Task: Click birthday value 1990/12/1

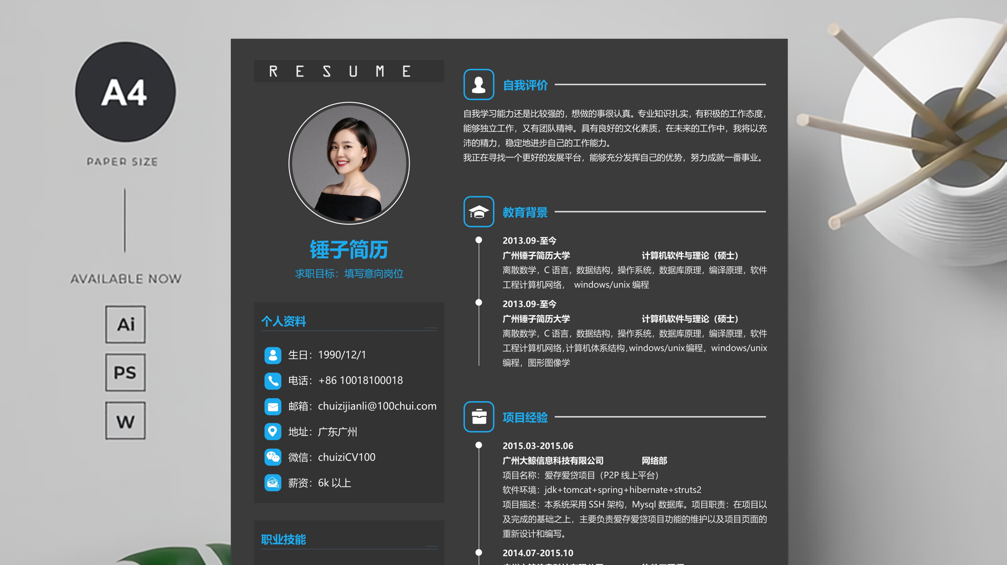Action: click(x=342, y=355)
